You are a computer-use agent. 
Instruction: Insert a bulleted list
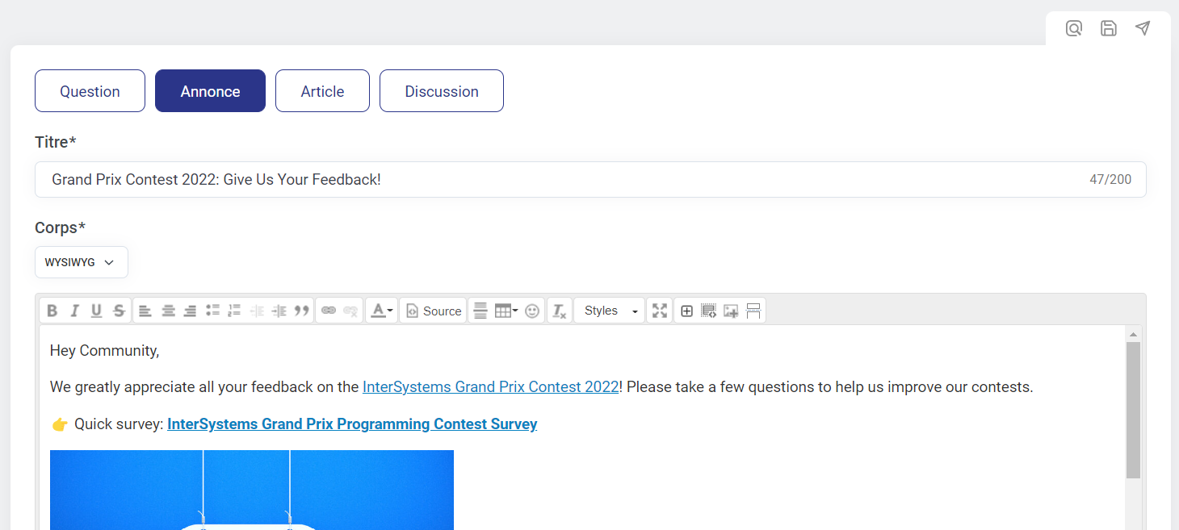212,311
